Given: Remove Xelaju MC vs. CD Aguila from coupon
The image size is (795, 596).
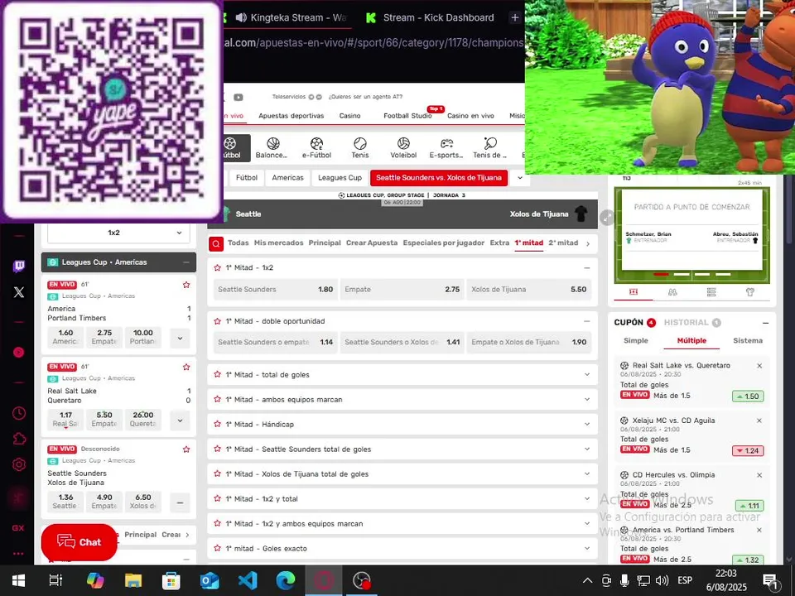Looking at the screenshot, I should (759, 421).
